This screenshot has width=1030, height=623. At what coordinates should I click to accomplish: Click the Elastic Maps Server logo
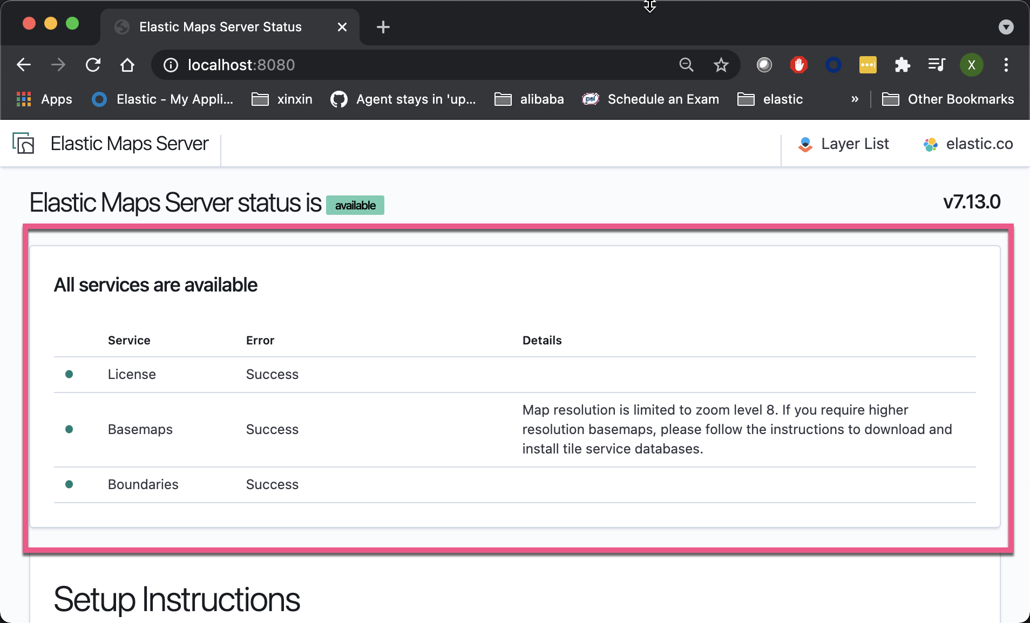[24, 143]
